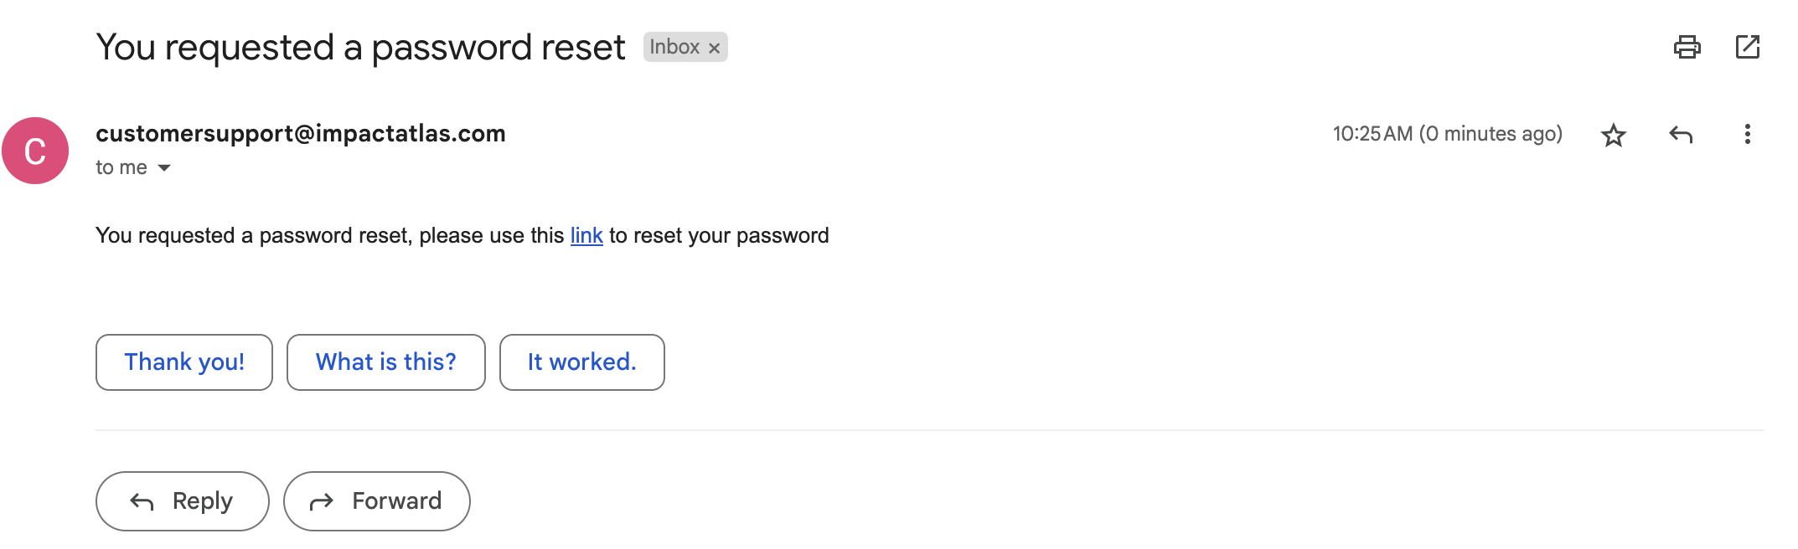
Task: Remove the Inbox label with its x
Action: point(715,49)
